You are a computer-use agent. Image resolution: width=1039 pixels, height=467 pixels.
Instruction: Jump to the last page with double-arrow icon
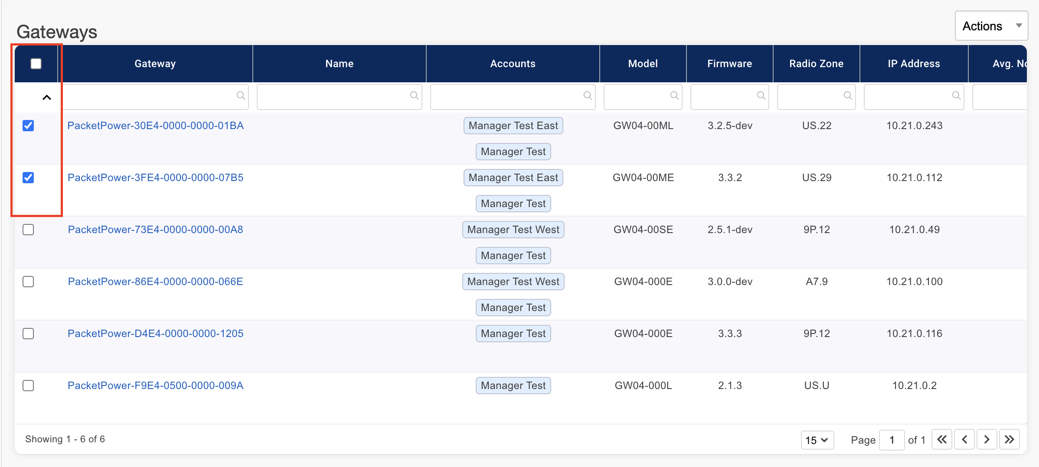coord(1009,439)
